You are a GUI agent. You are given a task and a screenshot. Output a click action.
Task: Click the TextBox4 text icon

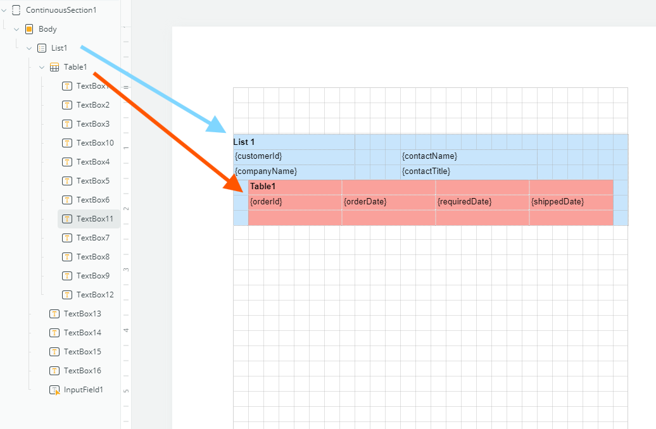[68, 161]
